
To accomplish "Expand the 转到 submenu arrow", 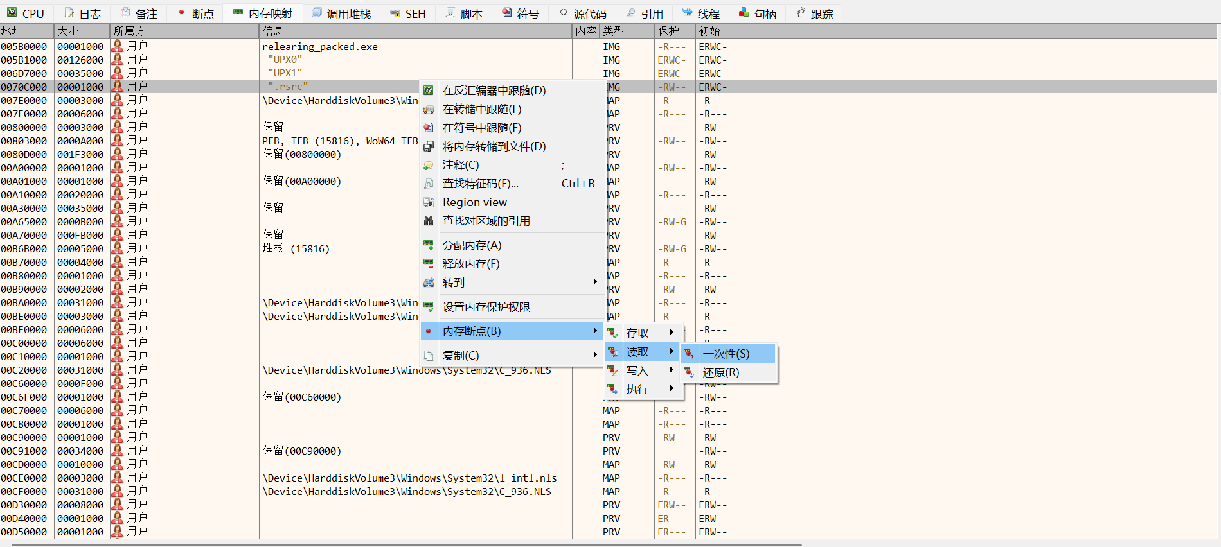I will (595, 282).
